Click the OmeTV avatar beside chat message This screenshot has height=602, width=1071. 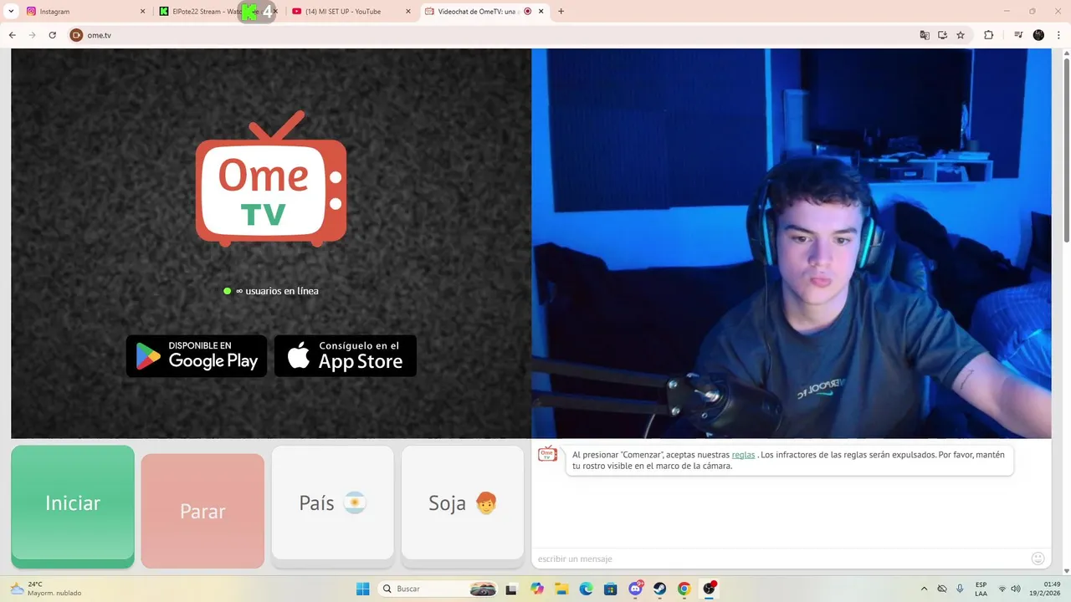click(547, 454)
